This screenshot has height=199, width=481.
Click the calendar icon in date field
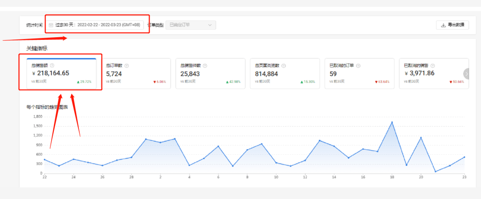coord(51,25)
